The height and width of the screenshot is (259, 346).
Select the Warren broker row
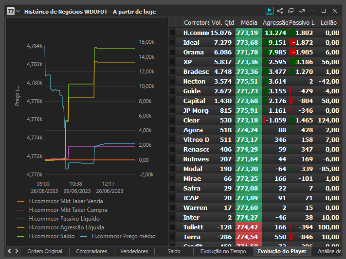point(255,207)
